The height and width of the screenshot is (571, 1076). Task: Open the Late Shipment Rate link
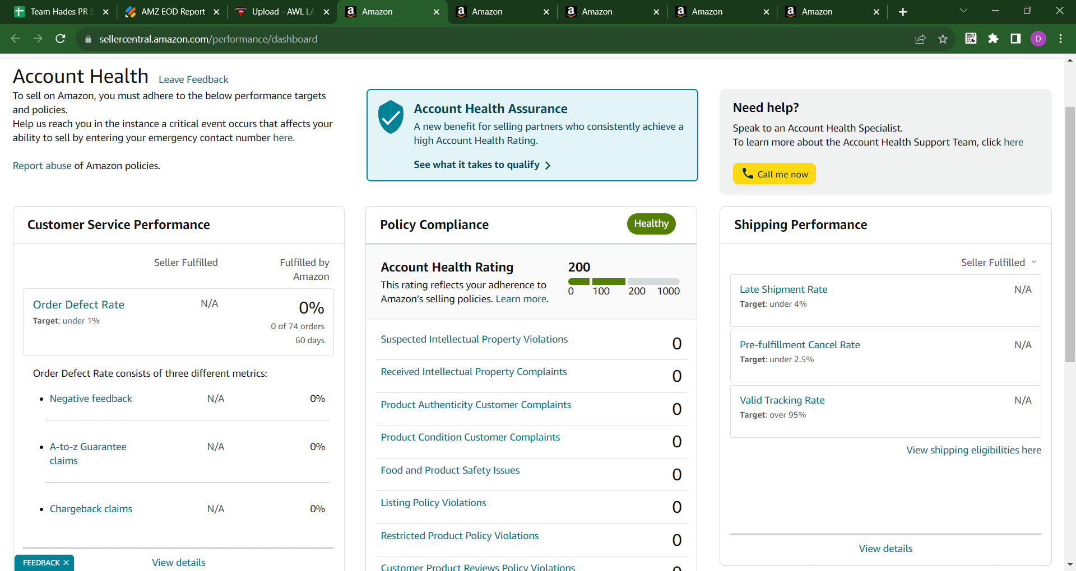click(783, 289)
